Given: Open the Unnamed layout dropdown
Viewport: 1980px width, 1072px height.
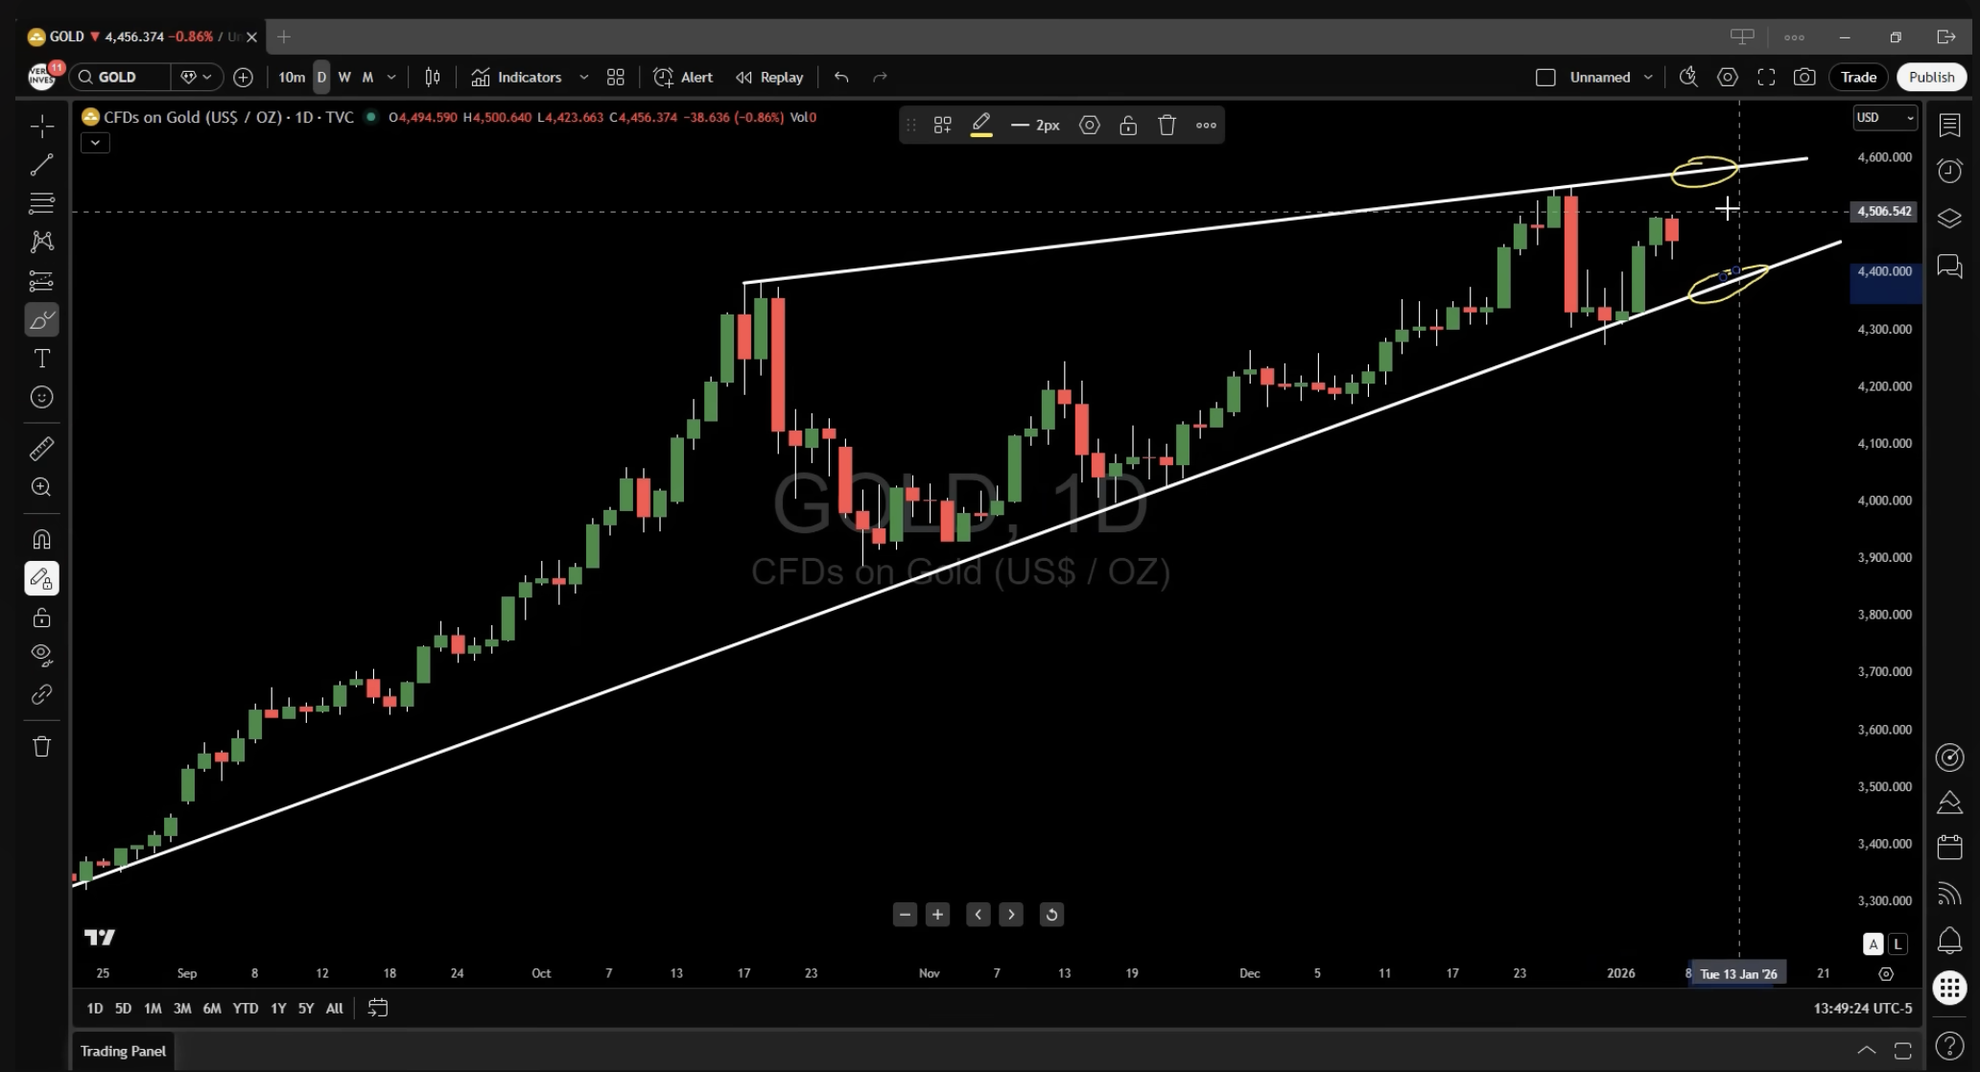Looking at the screenshot, I should click(x=1648, y=77).
